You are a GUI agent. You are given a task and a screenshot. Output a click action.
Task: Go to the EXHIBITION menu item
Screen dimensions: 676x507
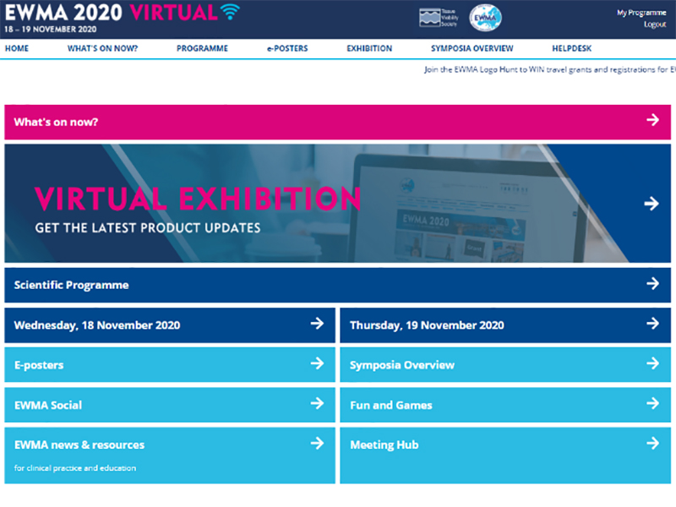(x=369, y=49)
